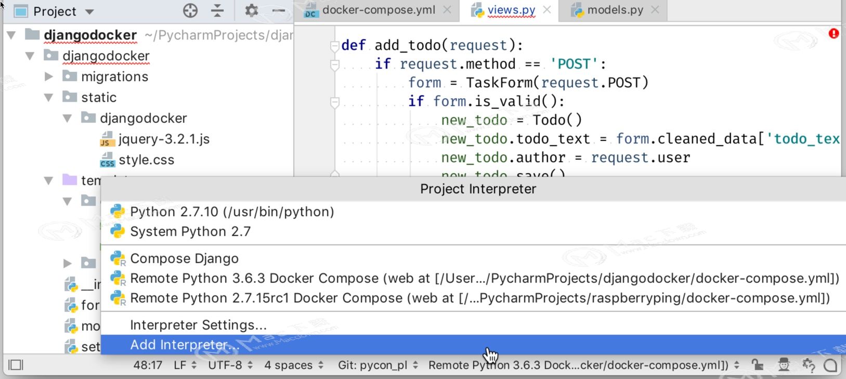Select the static folder in tree
Viewport: 846px width, 379px height.
coord(99,97)
